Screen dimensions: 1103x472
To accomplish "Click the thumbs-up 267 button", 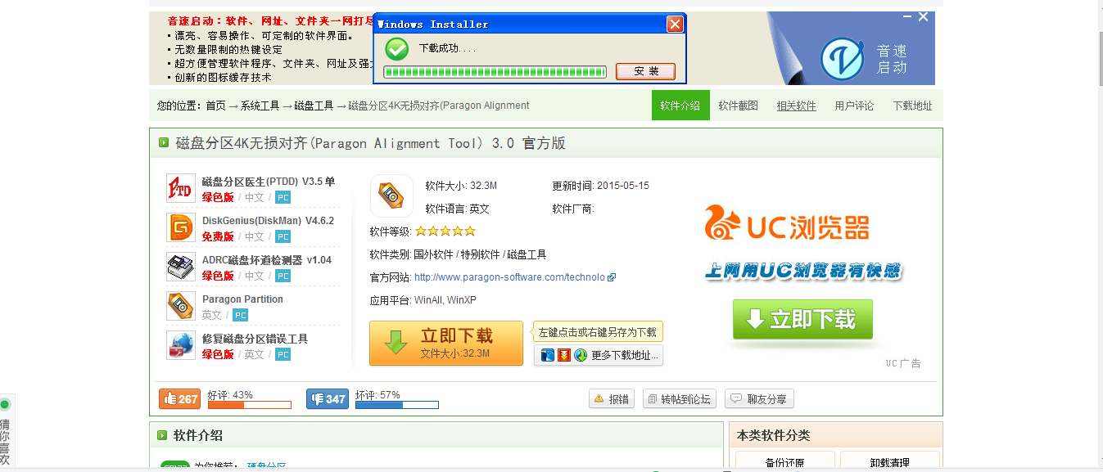I will (179, 399).
